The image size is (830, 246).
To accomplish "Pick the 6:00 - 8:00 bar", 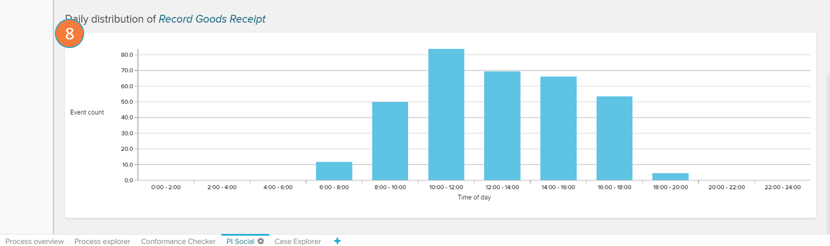I will [334, 171].
